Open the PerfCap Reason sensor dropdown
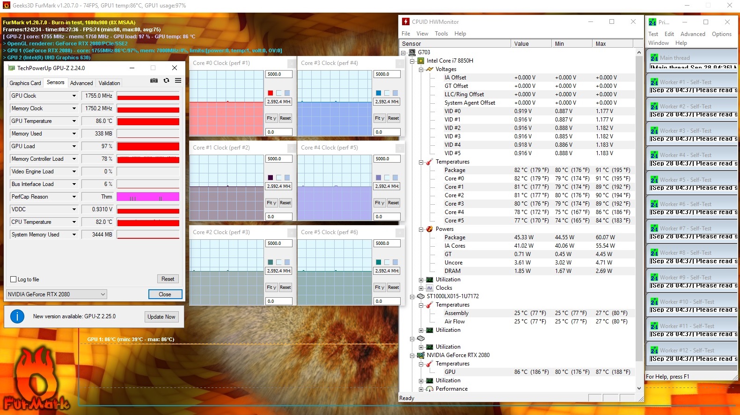Viewport: 740px width, 415px height. [74, 197]
